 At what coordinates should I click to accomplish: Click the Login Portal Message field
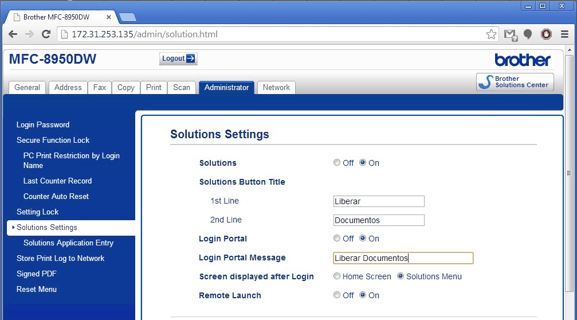(403, 258)
